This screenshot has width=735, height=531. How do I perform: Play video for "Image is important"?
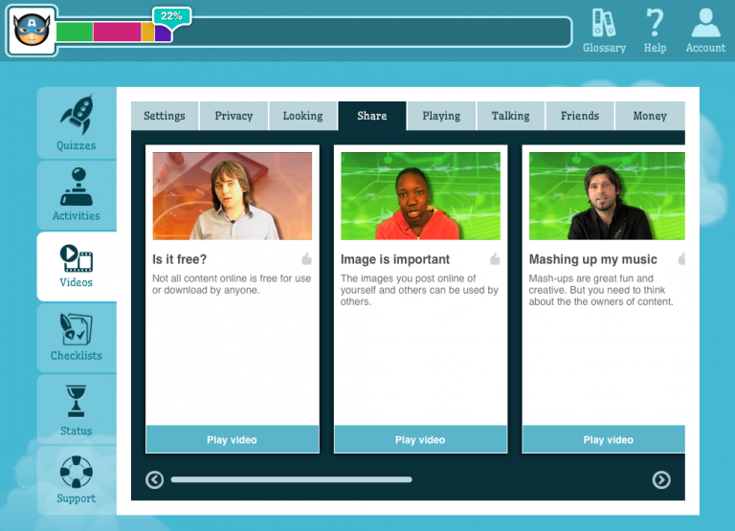[x=420, y=439]
